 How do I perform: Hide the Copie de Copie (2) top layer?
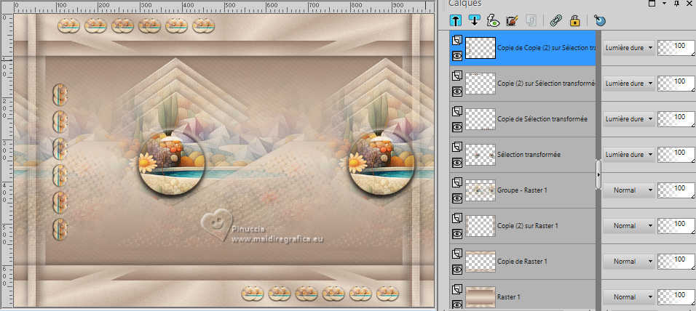pos(457,56)
